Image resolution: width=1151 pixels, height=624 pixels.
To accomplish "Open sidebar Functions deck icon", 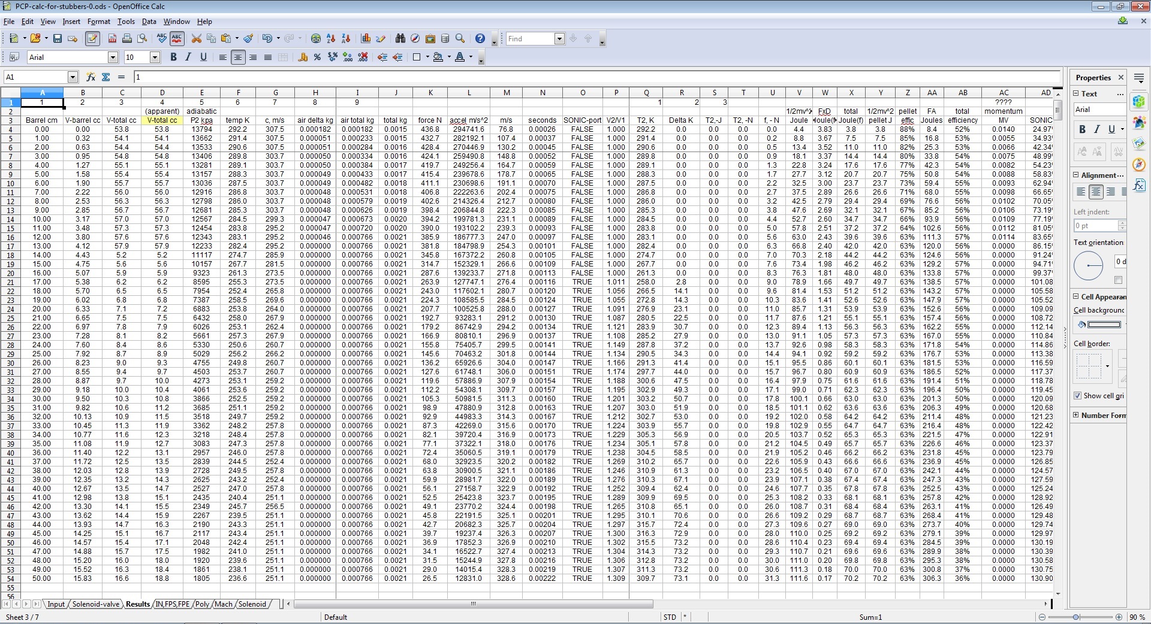I will [x=1139, y=186].
